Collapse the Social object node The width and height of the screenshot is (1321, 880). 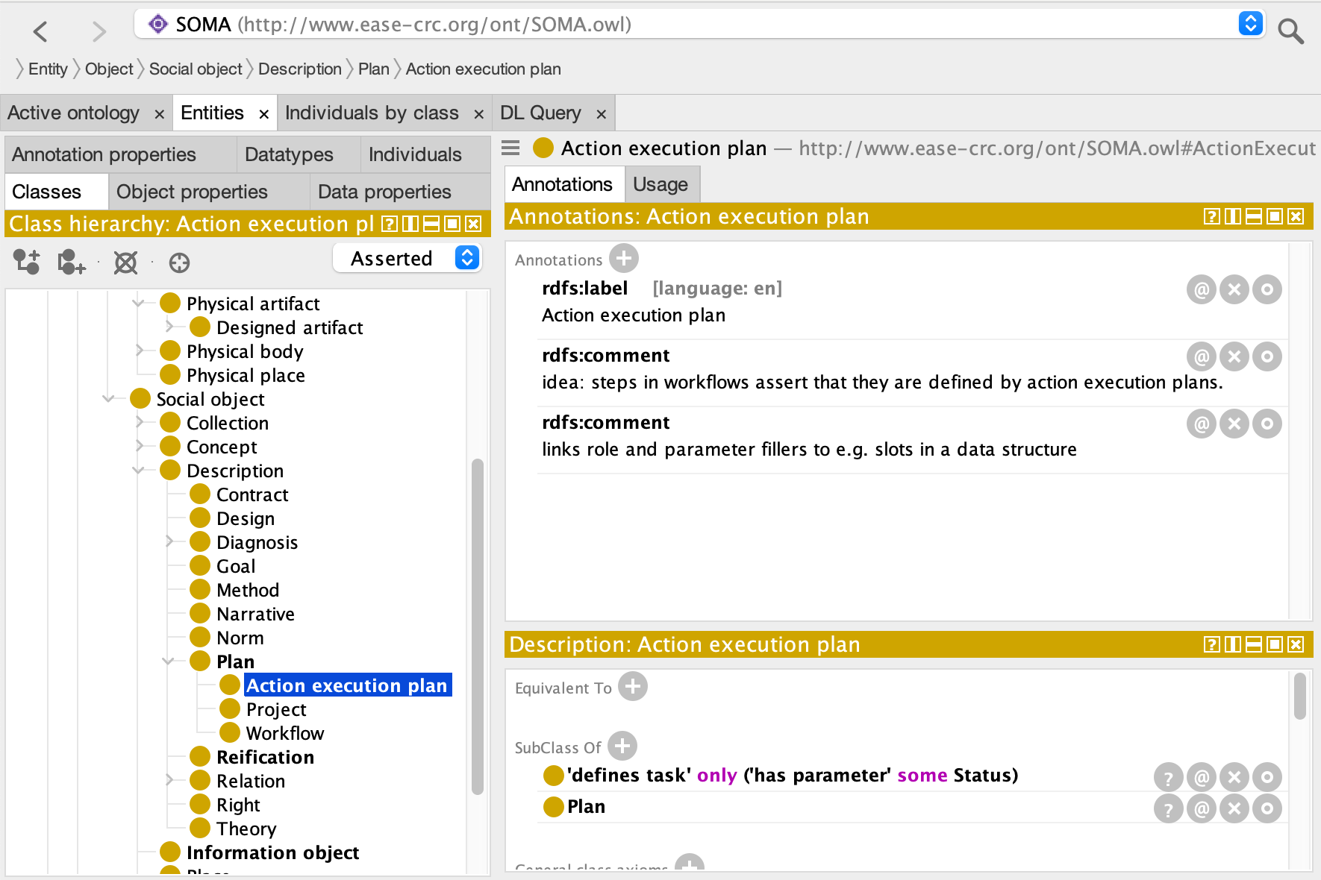point(109,399)
